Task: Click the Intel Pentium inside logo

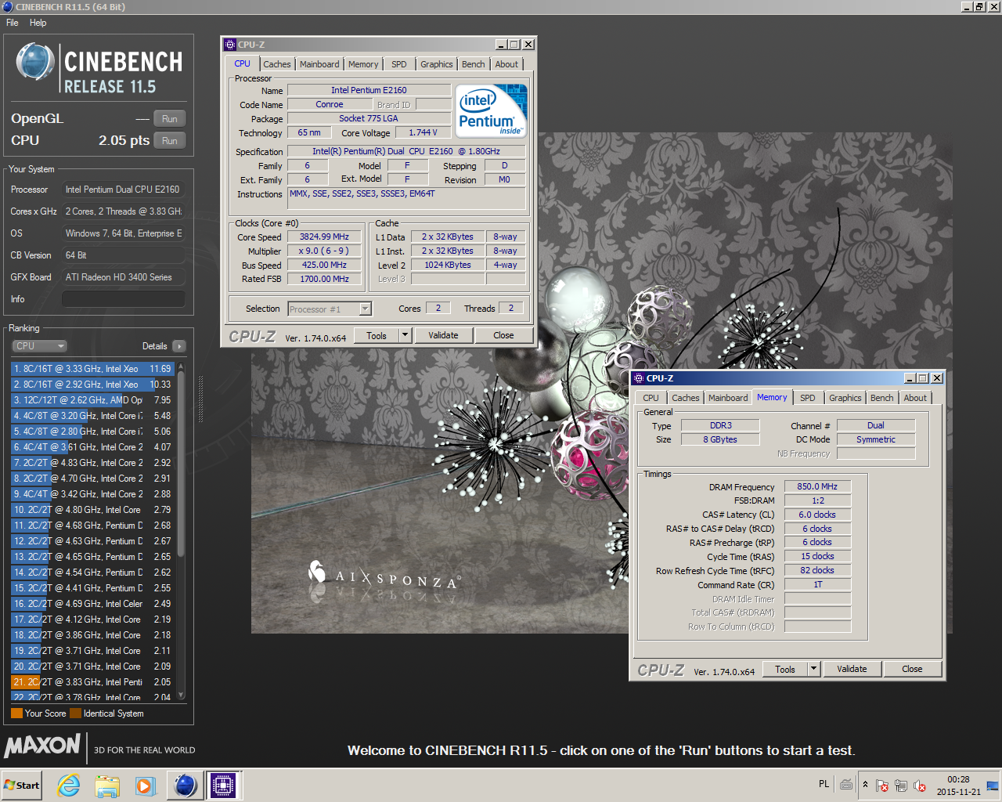Action: click(492, 111)
